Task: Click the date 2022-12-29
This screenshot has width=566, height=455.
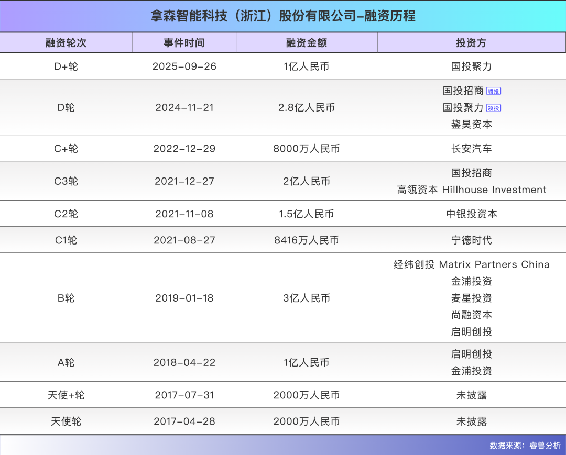Action: (184, 149)
